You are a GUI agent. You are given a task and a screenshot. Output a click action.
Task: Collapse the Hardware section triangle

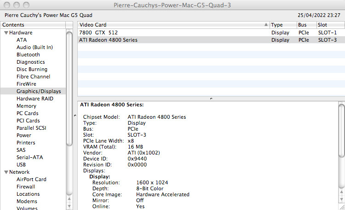pos(6,33)
